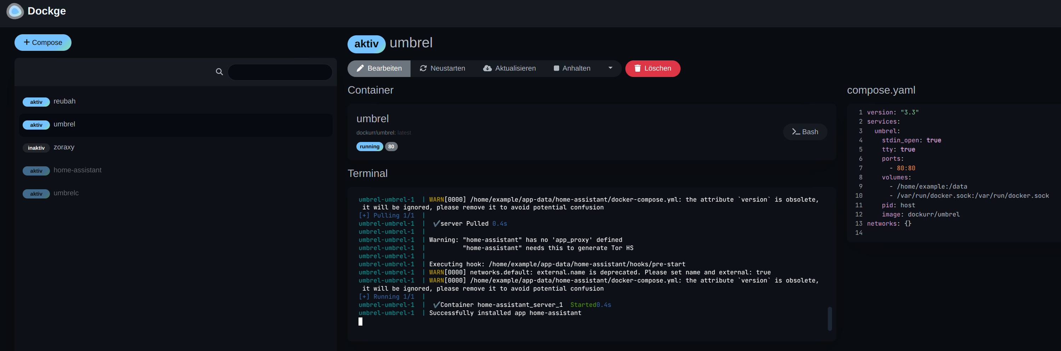Screen dimensions: 1061x351
Task: Click the pencil icon on Bearbeiten
Action: [360, 69]
